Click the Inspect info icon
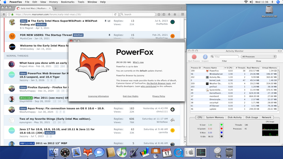The width and height of the screenshot is (283, 159). [205, 57]
